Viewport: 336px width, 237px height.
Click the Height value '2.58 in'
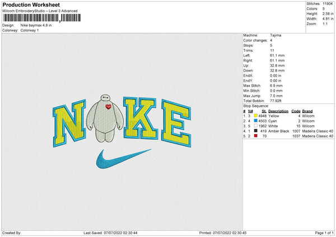[328, 13]
